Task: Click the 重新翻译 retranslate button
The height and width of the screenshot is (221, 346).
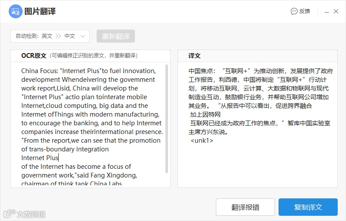Action: pyautogui.click(x=116, y=36)
